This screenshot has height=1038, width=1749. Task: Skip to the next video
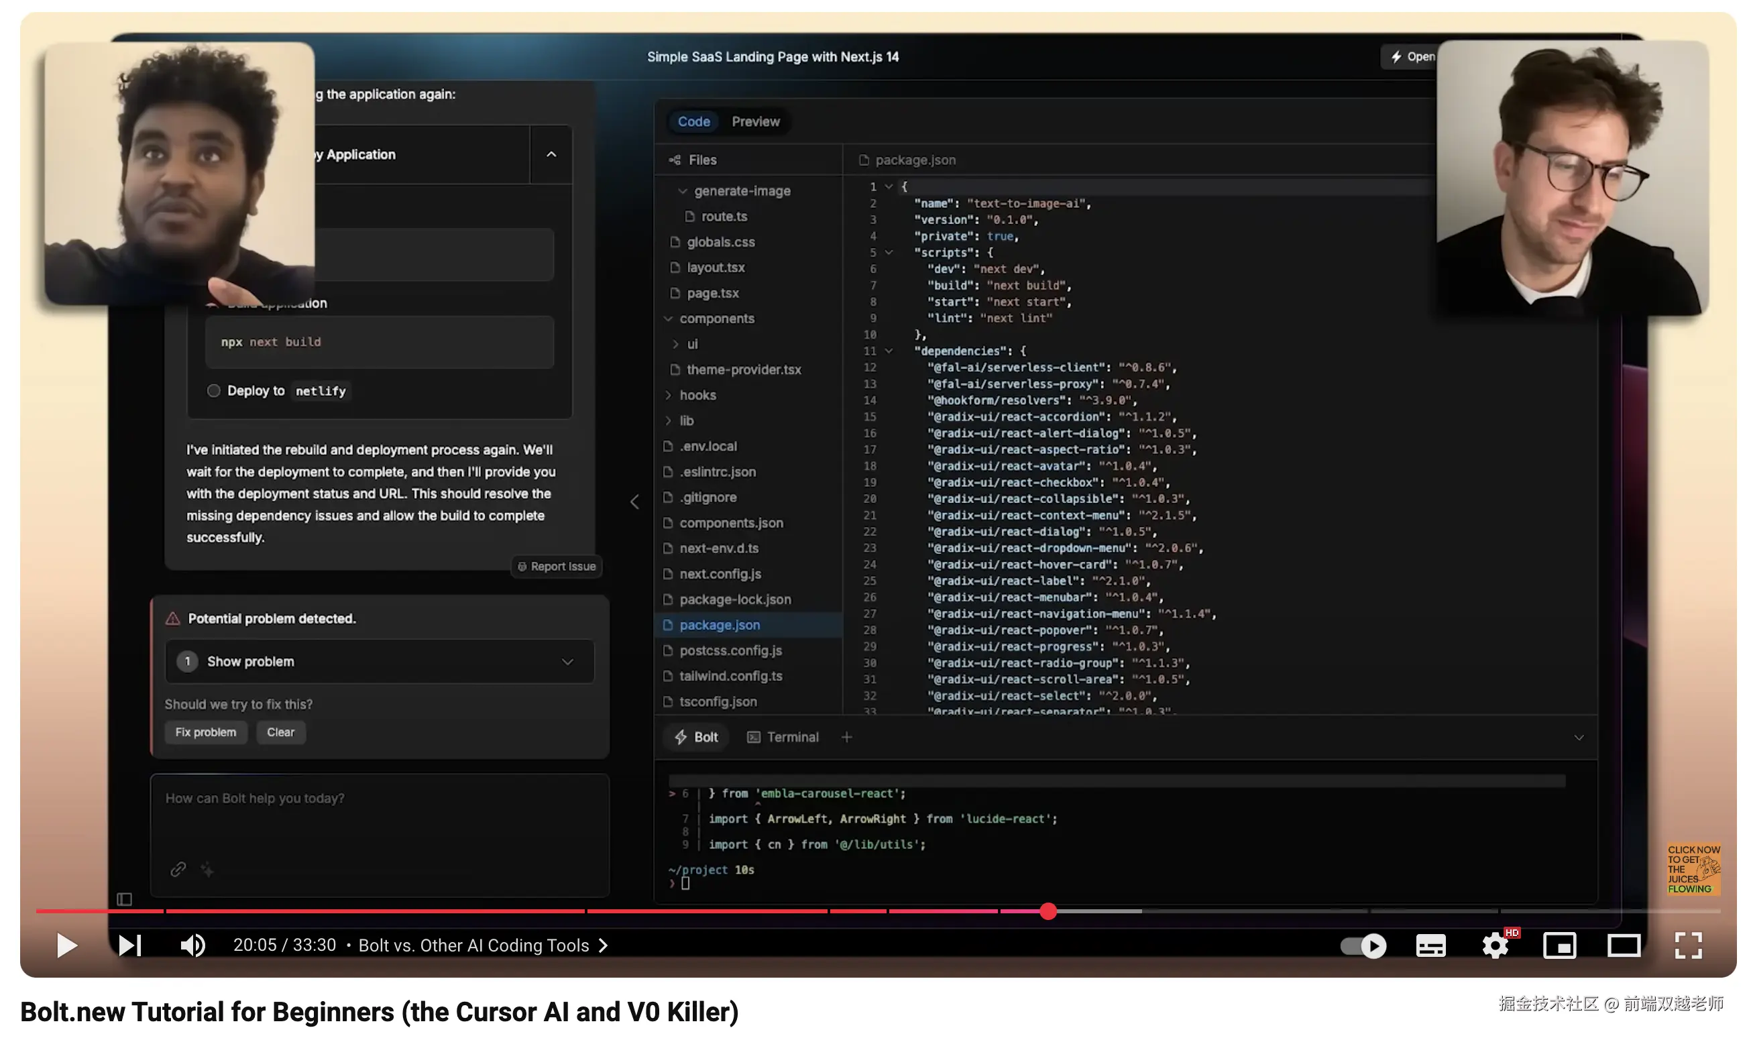[129, 945]
